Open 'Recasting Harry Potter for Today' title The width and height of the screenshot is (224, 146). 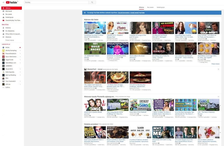pos(161,57)
